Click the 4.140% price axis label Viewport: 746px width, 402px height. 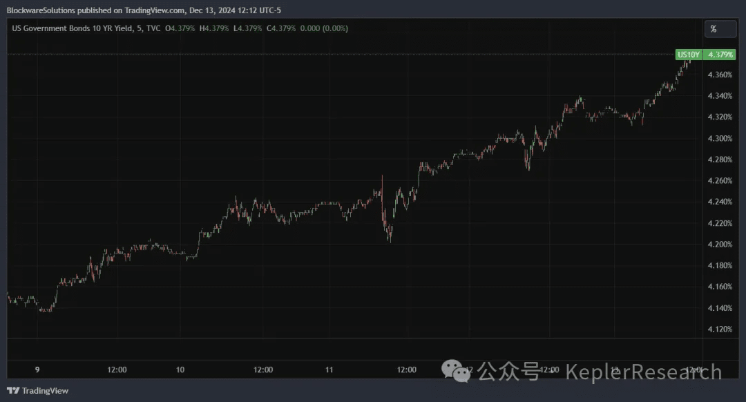pos(720,308)
